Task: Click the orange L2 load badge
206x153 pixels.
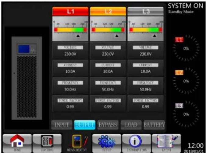Action: (179, 72)
